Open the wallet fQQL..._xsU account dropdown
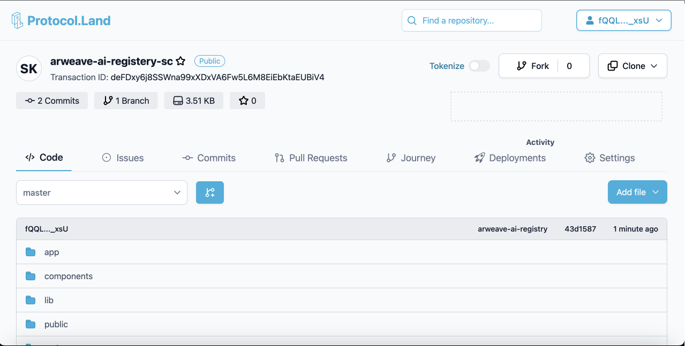The width and height of the screenshot is (685, 346). tap(623, 20)
